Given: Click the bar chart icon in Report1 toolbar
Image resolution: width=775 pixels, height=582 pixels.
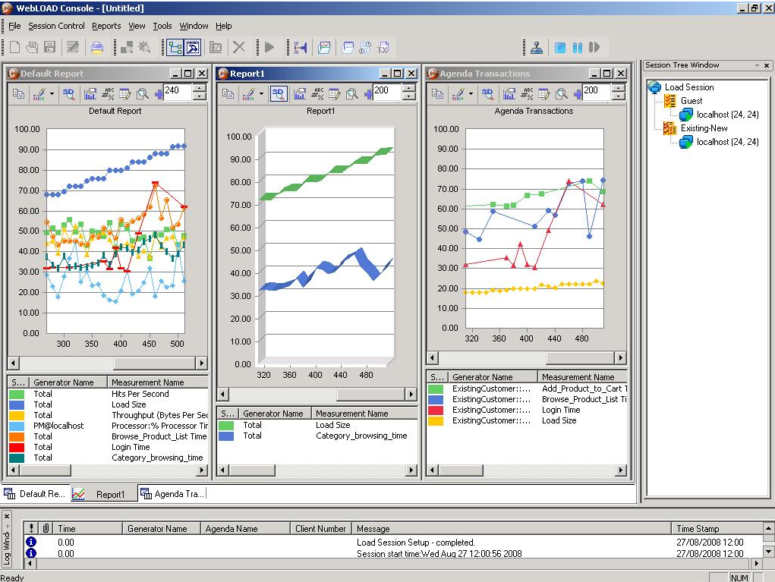Looking at the screenshot, I should pos(300,93).
